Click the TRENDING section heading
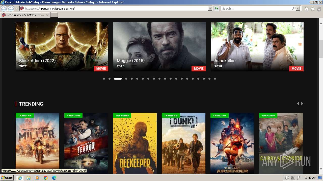 click(x=31, y=104)
